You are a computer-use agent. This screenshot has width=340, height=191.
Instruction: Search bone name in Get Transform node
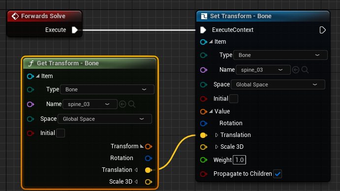131,104
